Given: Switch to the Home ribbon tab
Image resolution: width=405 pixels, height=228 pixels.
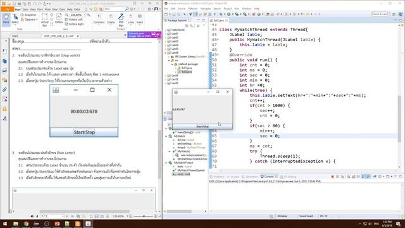Looking at the screenshot, I should coord(18,9).
